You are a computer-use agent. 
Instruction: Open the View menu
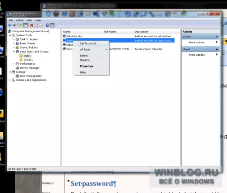(x=29, y=20)
